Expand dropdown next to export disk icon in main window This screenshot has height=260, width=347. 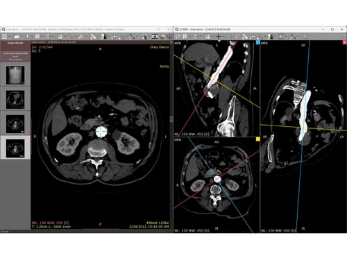coord(42,36)
